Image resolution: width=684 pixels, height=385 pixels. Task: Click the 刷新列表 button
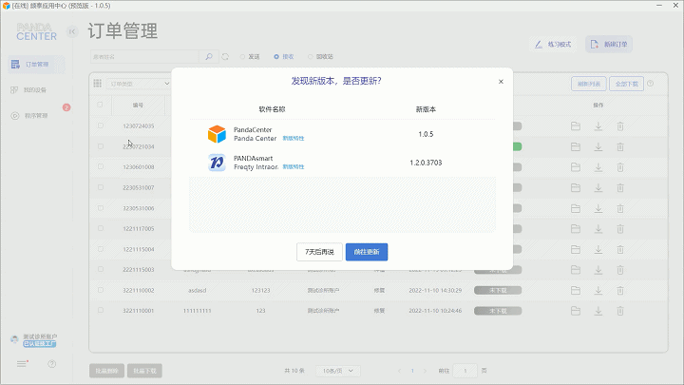point(588,84)
